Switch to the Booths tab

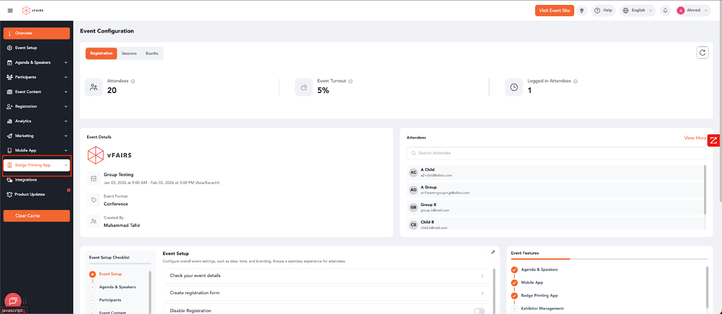pos(152,53)
